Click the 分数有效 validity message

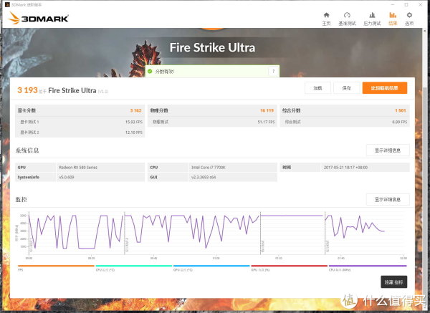[165, 72]
